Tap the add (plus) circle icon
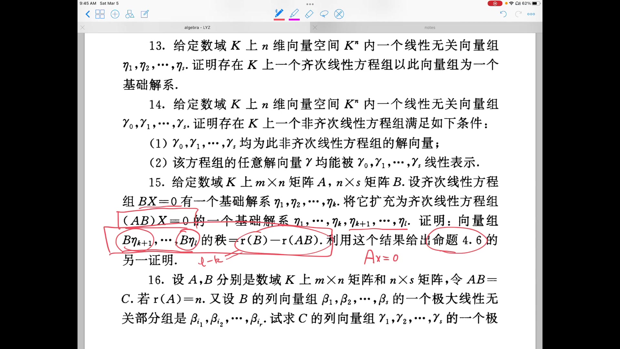 tap(115, 14)
